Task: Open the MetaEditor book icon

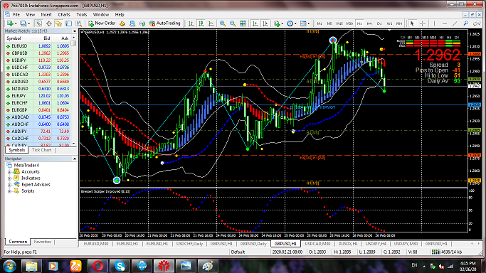Action: [122, 23]
